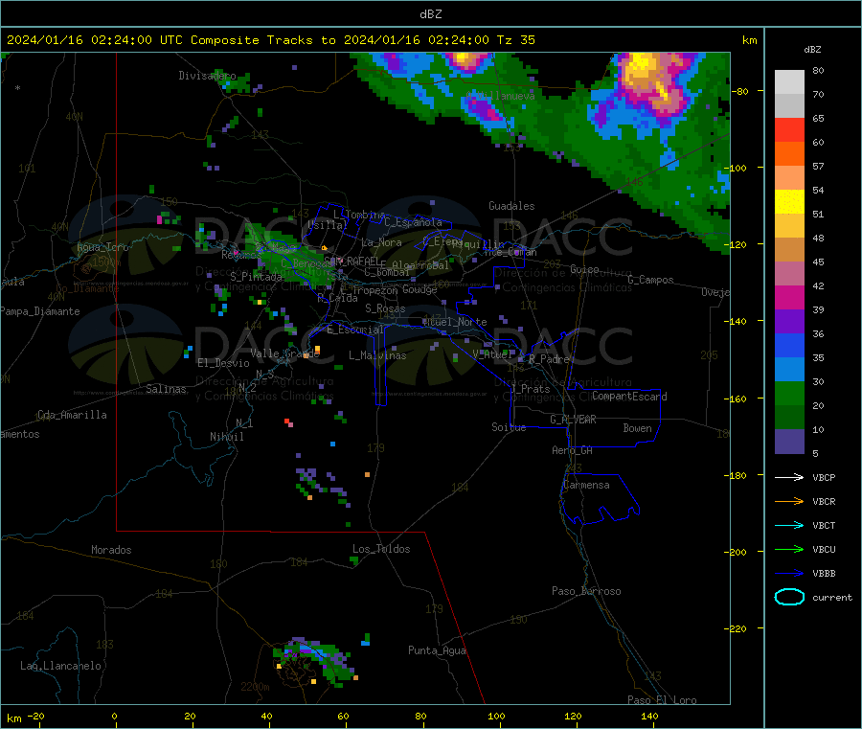This screenshot has height=729, width=862.
Task: Click the green VBCU arrow in legend
Action: point(789,549)
